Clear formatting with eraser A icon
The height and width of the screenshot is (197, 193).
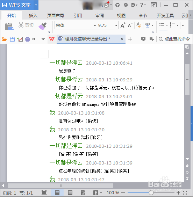point(139,25)
